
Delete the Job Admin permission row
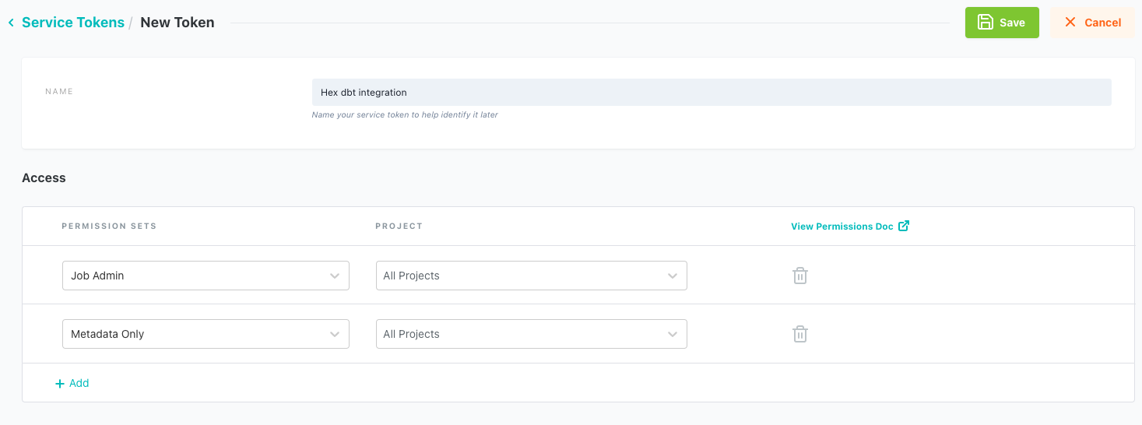[x=799, y=276]
